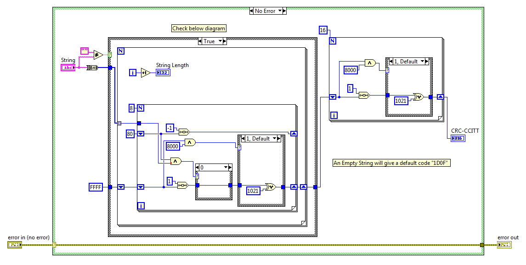
Task: Select the 80 hex constant
Action: coord(130,134)
